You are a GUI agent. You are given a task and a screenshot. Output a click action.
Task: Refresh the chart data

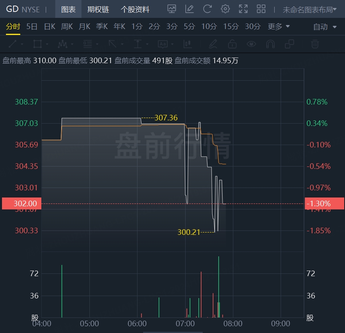tap(207, 9)
